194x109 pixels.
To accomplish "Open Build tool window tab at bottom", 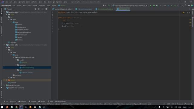I will [50, 101].
